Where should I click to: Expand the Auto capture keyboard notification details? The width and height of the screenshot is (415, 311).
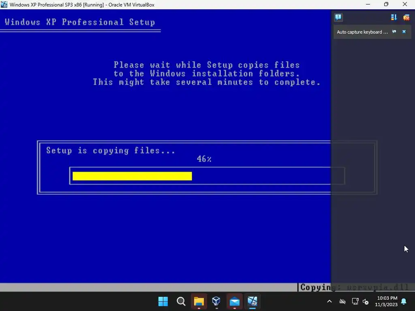(x=394, y=32)
